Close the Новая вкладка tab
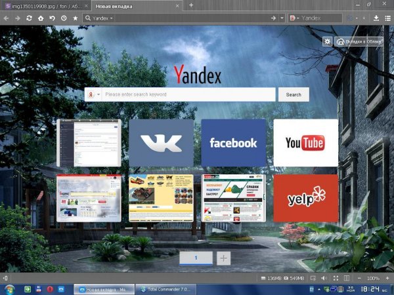Viewport: 394px width, 295px height. [177, 6]
